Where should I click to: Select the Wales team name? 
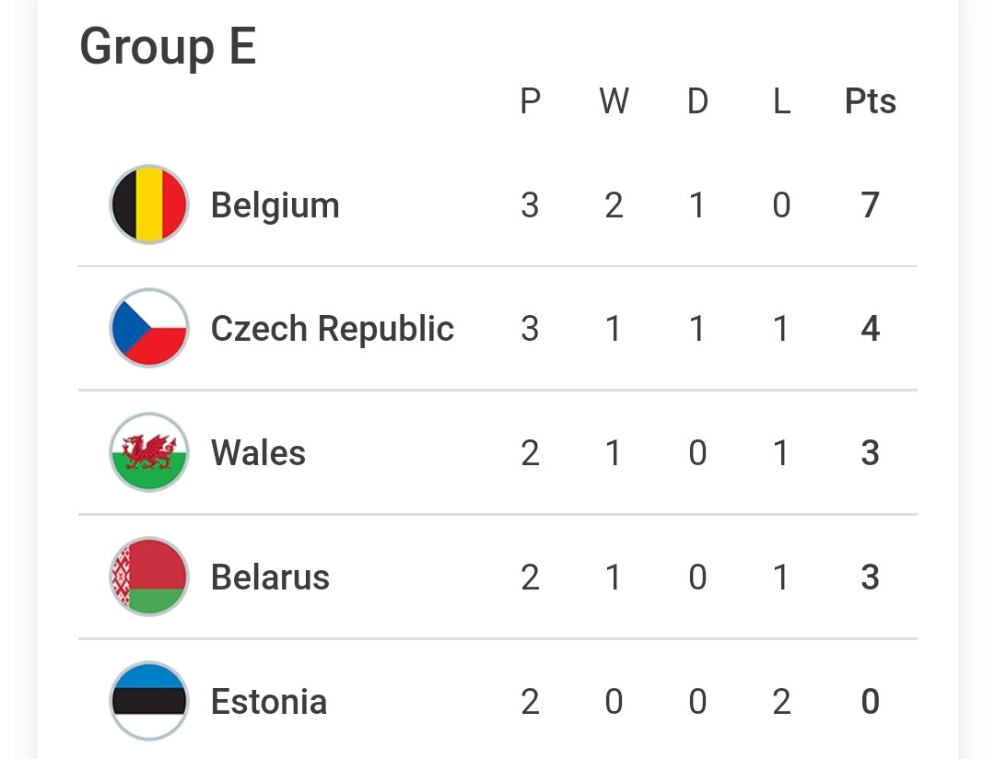pyautogui.click(x=258, y=452)
